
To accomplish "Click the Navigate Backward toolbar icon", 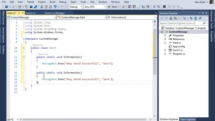I will click(x=6, y=7).
